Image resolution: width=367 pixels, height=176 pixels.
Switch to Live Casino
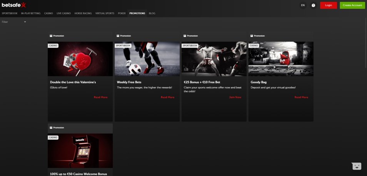[63, 13]
